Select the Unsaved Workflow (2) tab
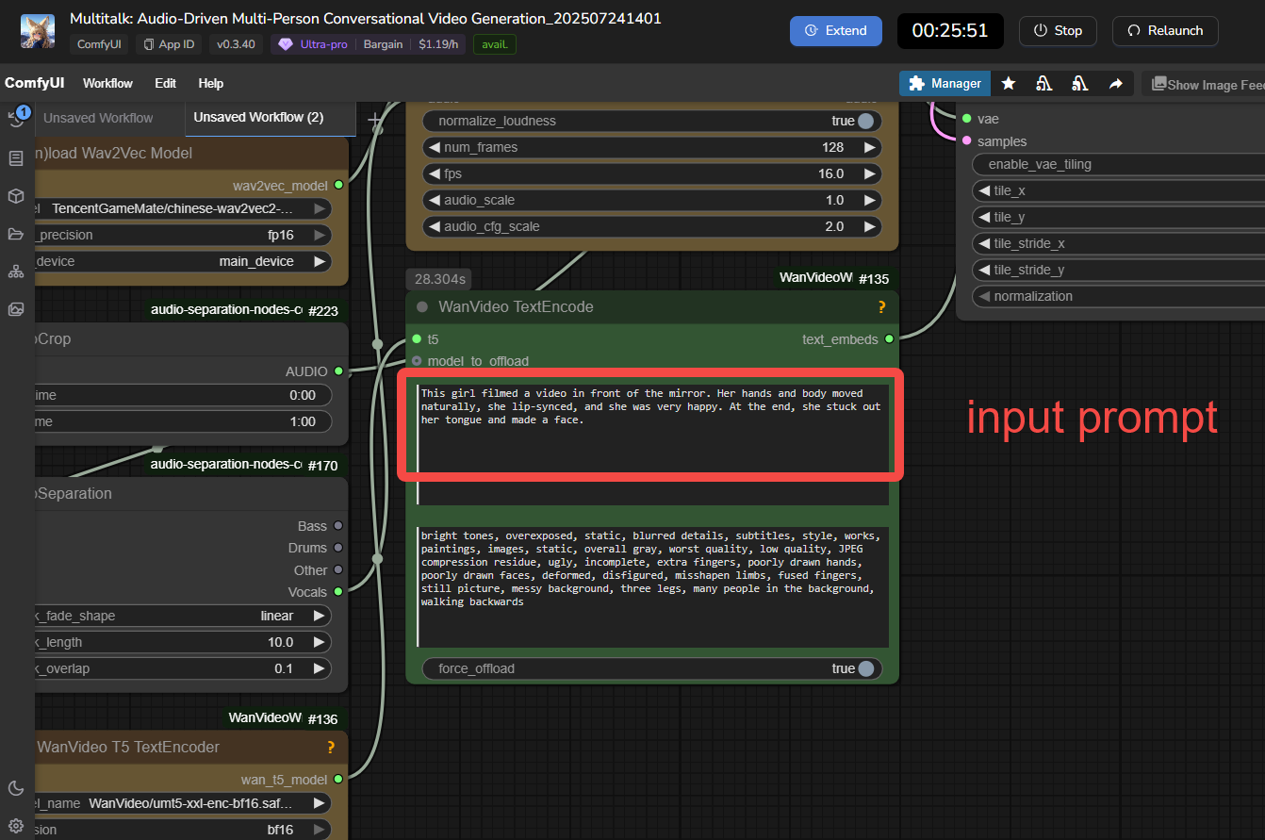 [258, 117]
